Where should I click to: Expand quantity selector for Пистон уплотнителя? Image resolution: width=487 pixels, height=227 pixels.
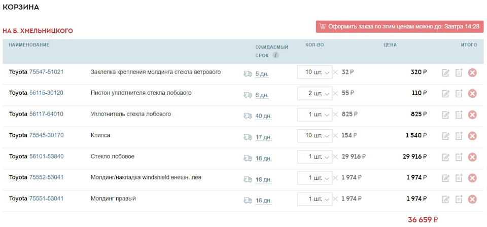(x=315, y=94)
